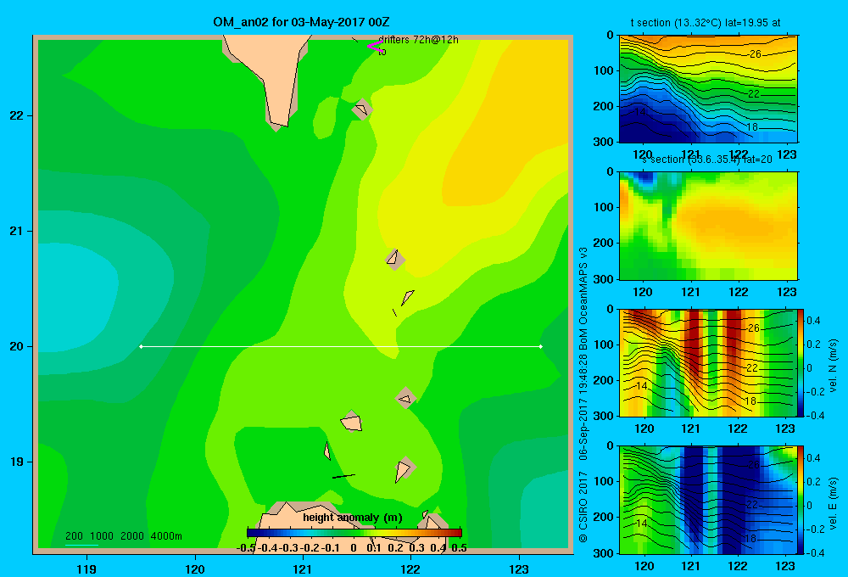
Task: Click latitude label "19" on main map axis
Action: 16,462
